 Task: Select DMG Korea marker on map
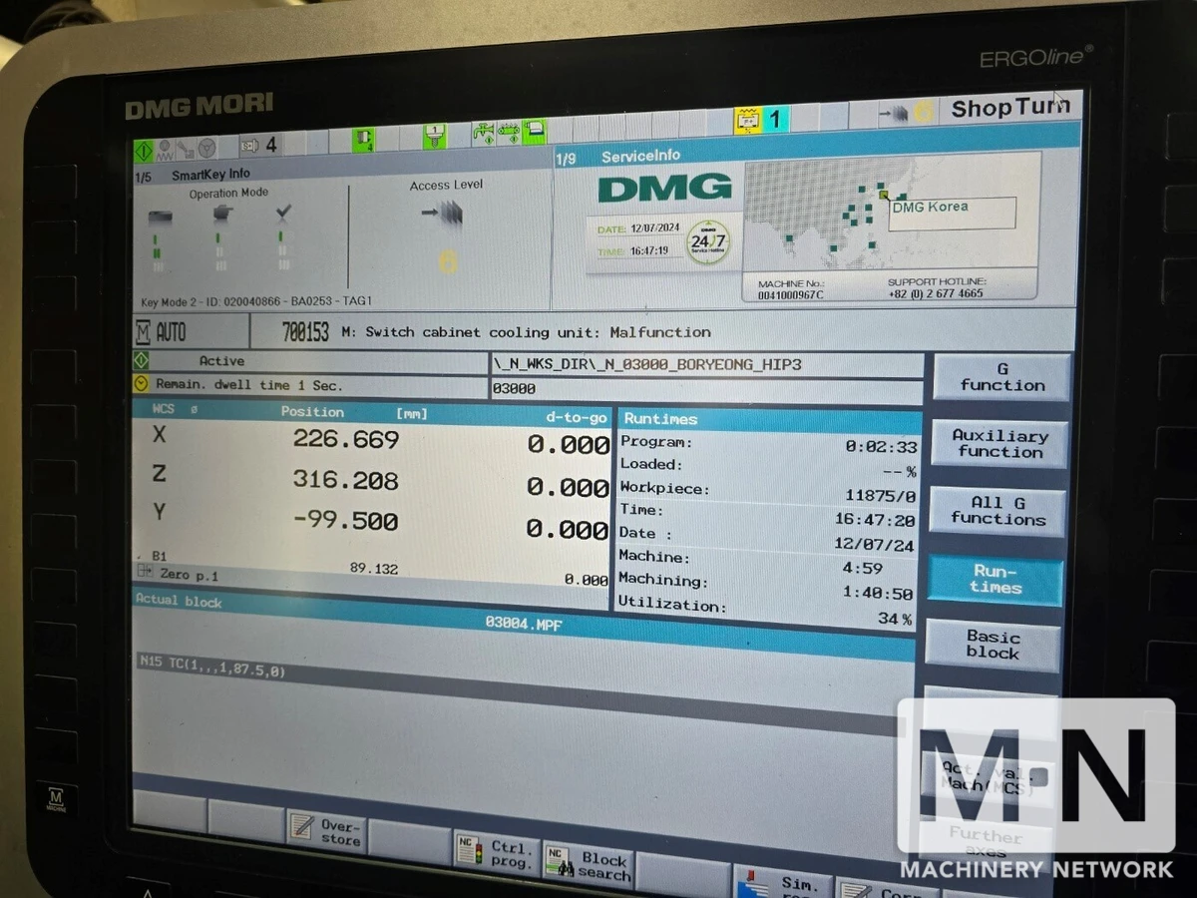tap(884, 196)
